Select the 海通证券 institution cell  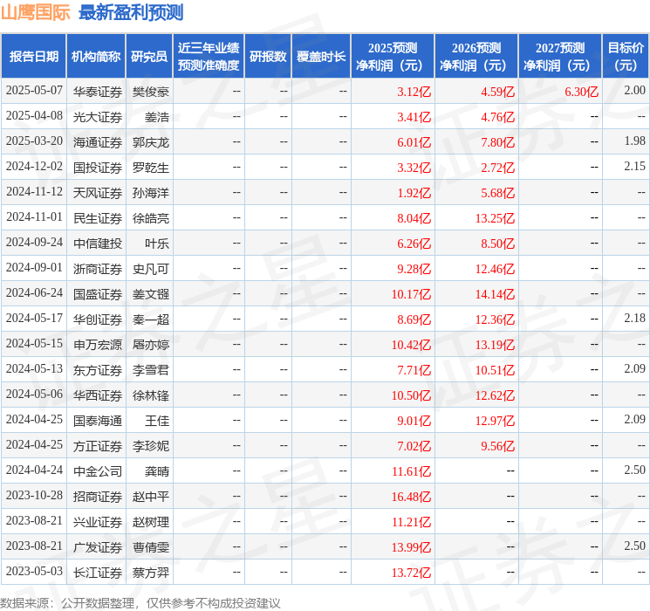[x=98, y=142]
